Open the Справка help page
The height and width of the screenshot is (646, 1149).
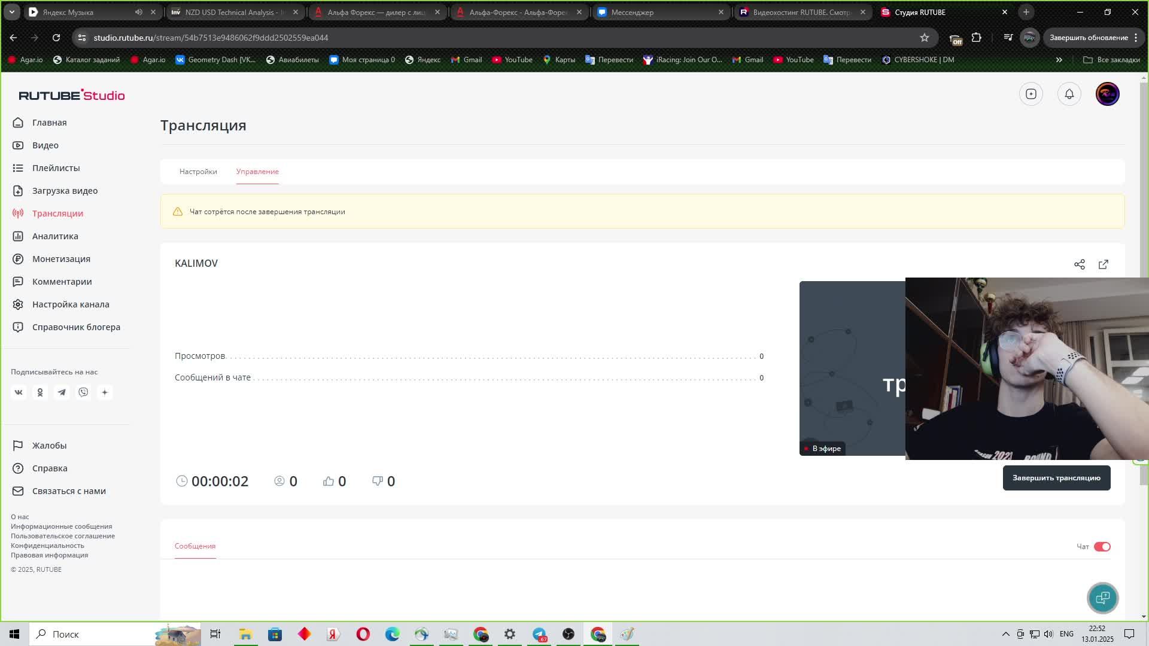[x=40, y=468]
